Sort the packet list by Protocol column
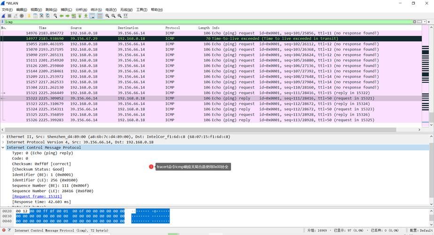Image resolution: width=434 pixels, height=235 pixels. tap(172, 28)
